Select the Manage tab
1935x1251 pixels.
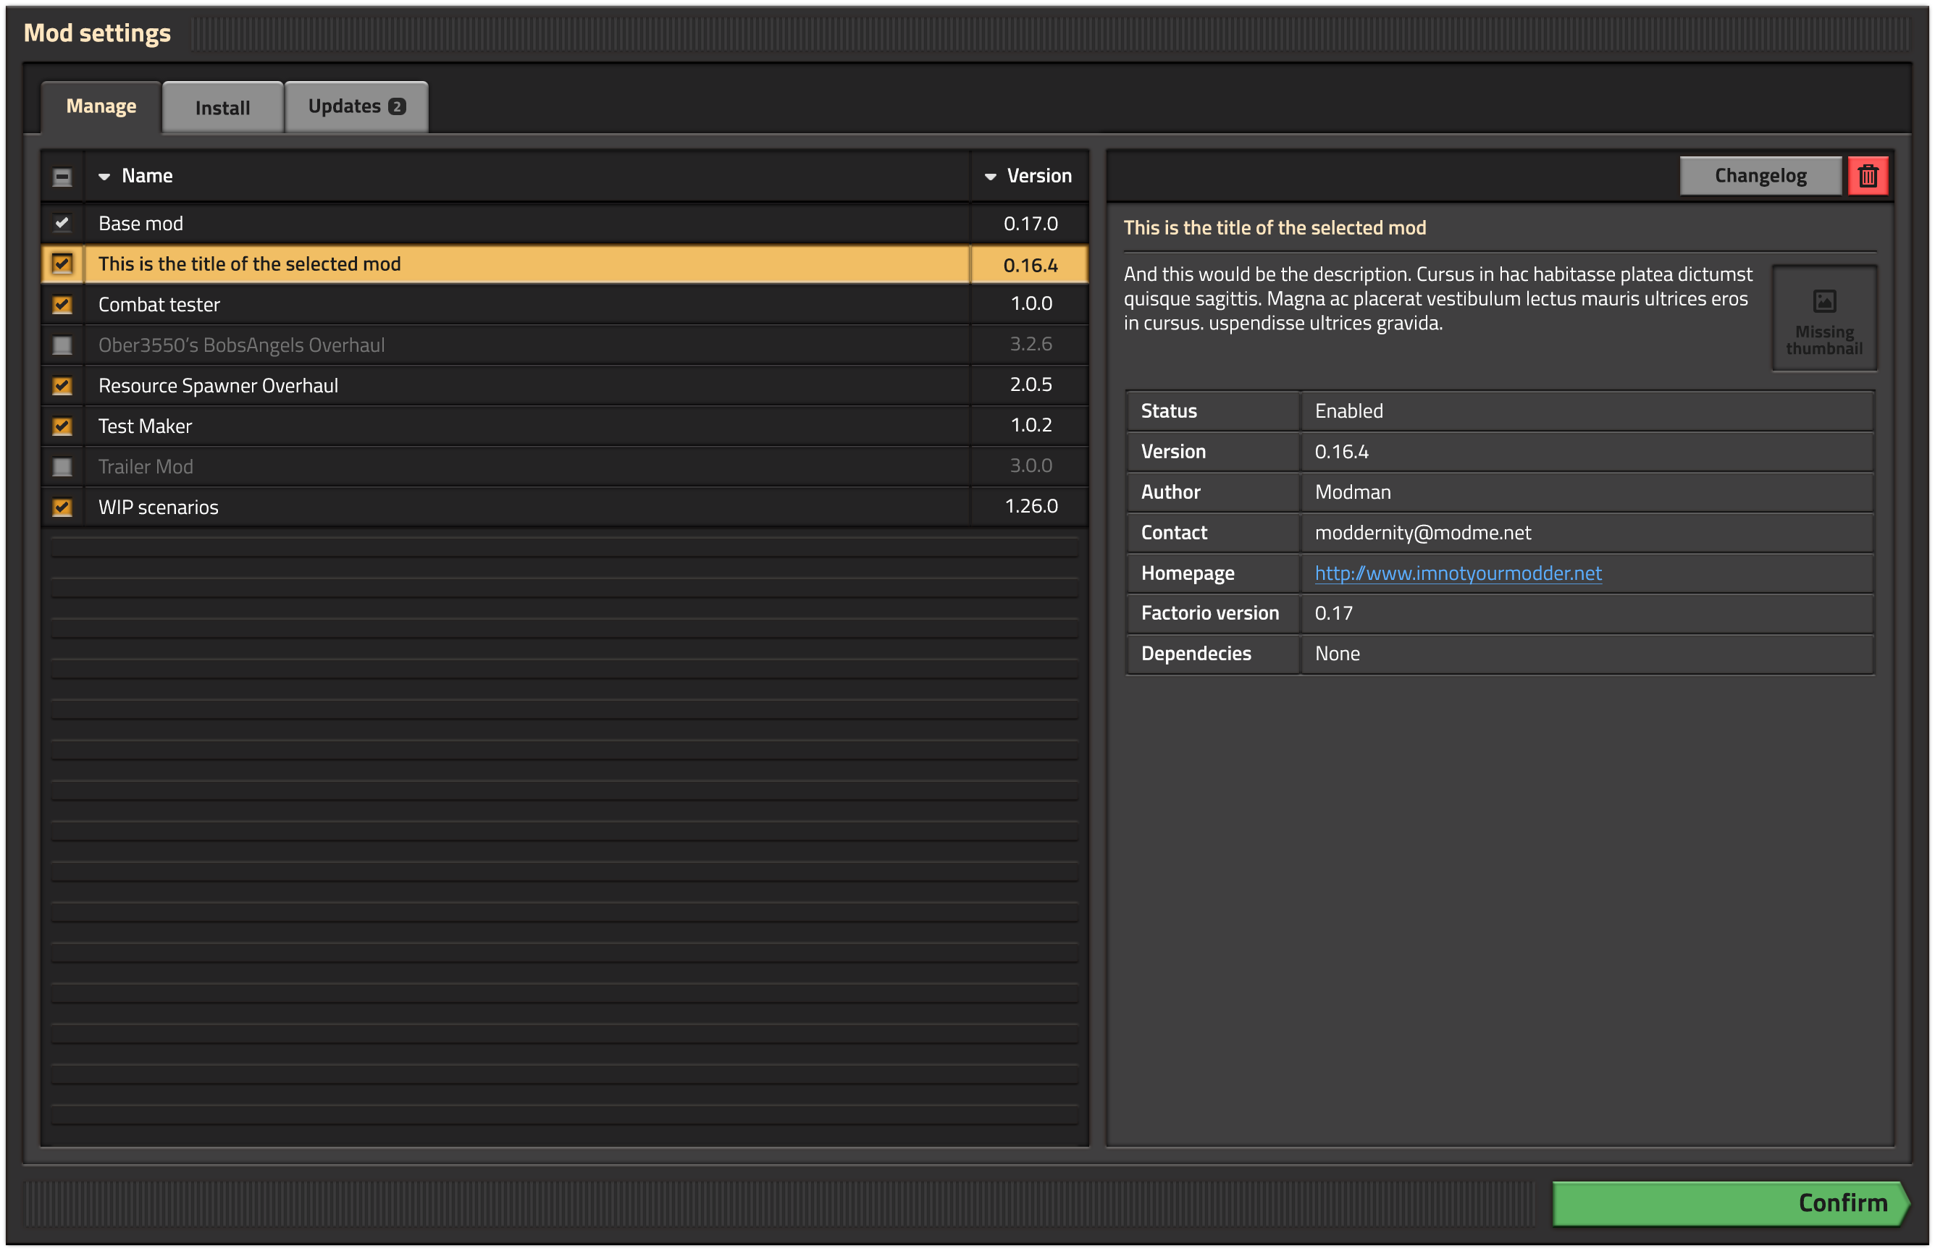(x=100, y=104)
